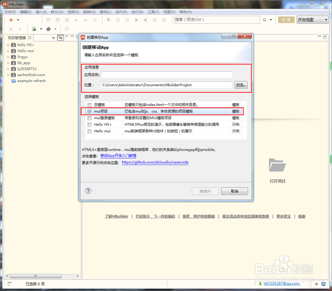Open the 开发视图 view dropdown

click(312, 20)
